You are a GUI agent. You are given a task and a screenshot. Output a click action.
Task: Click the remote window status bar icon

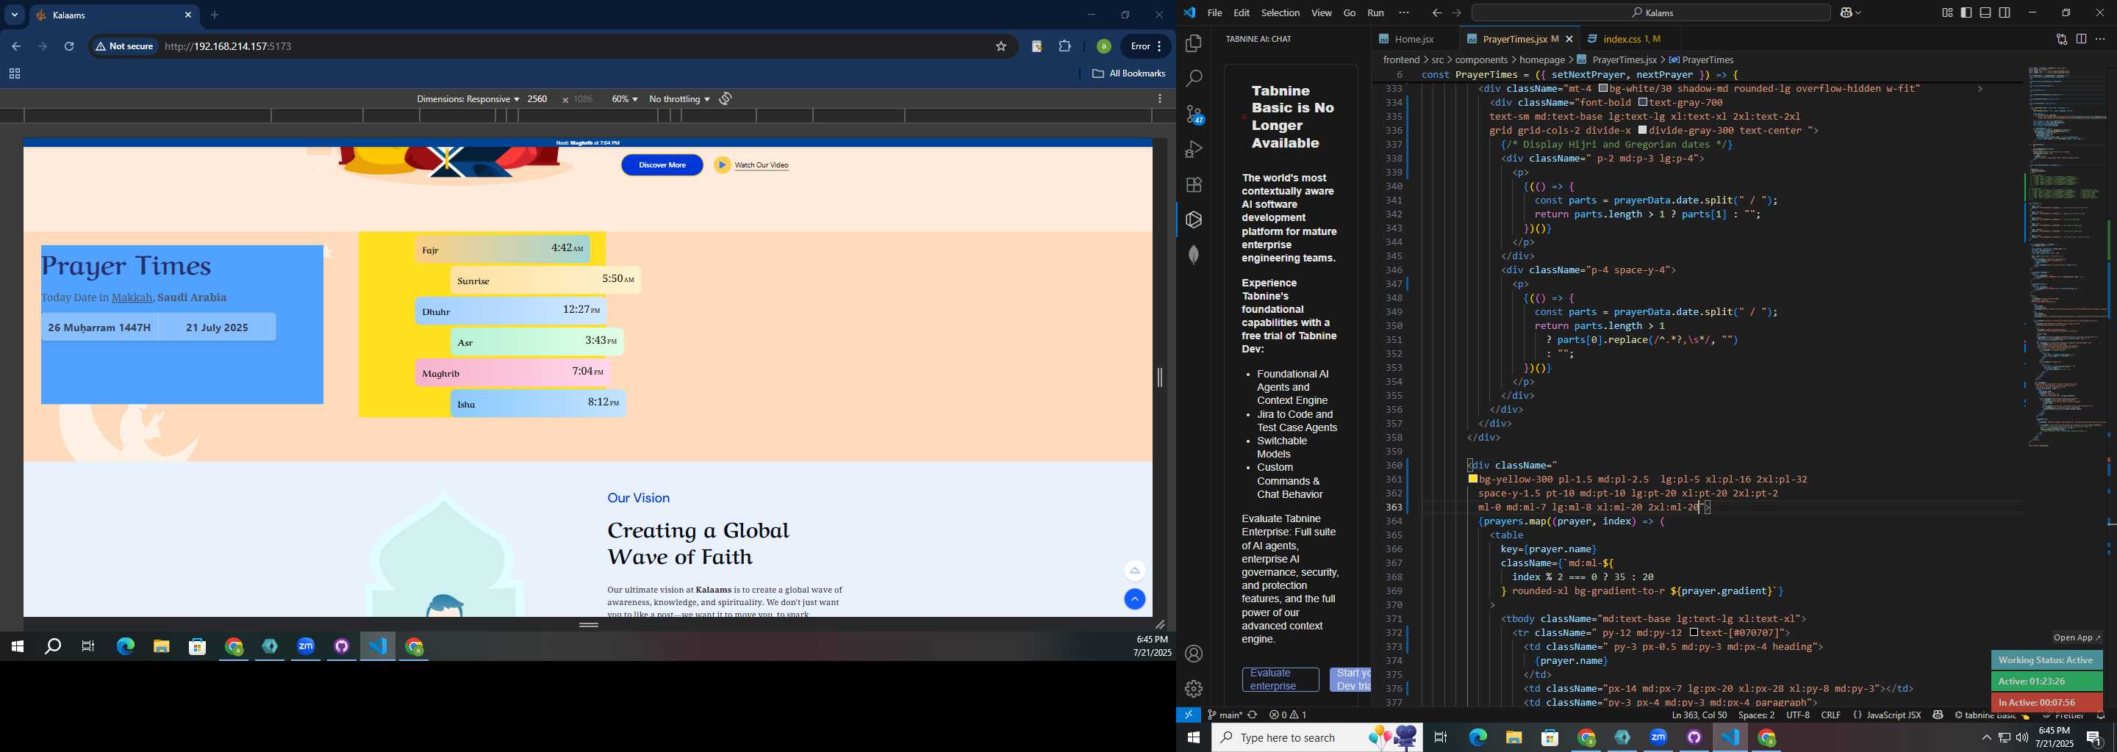point(1189,715)
